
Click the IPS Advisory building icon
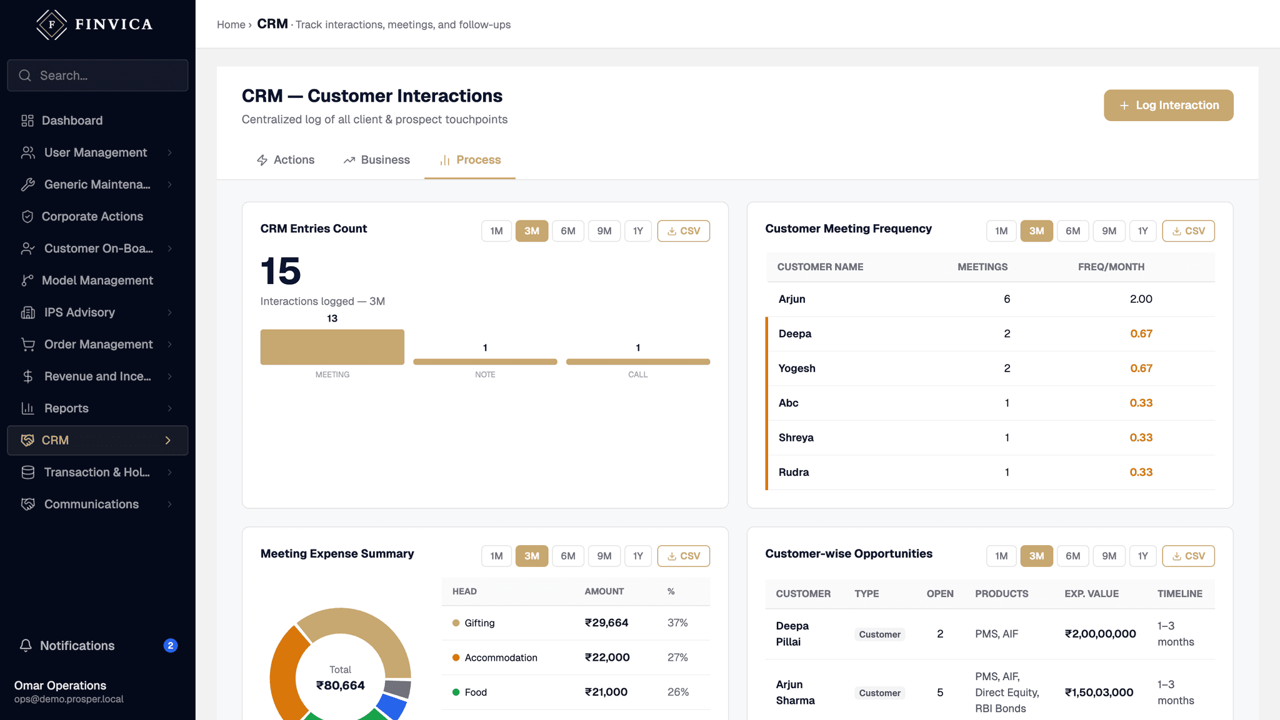(x=27, y=312)
